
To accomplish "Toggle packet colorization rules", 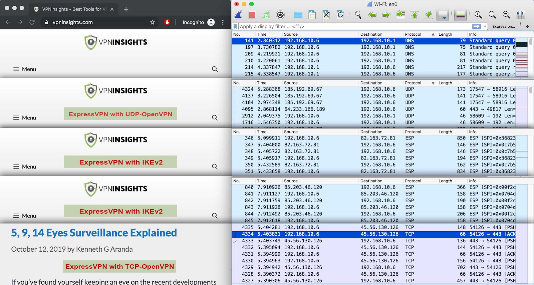I will (461, 15).
